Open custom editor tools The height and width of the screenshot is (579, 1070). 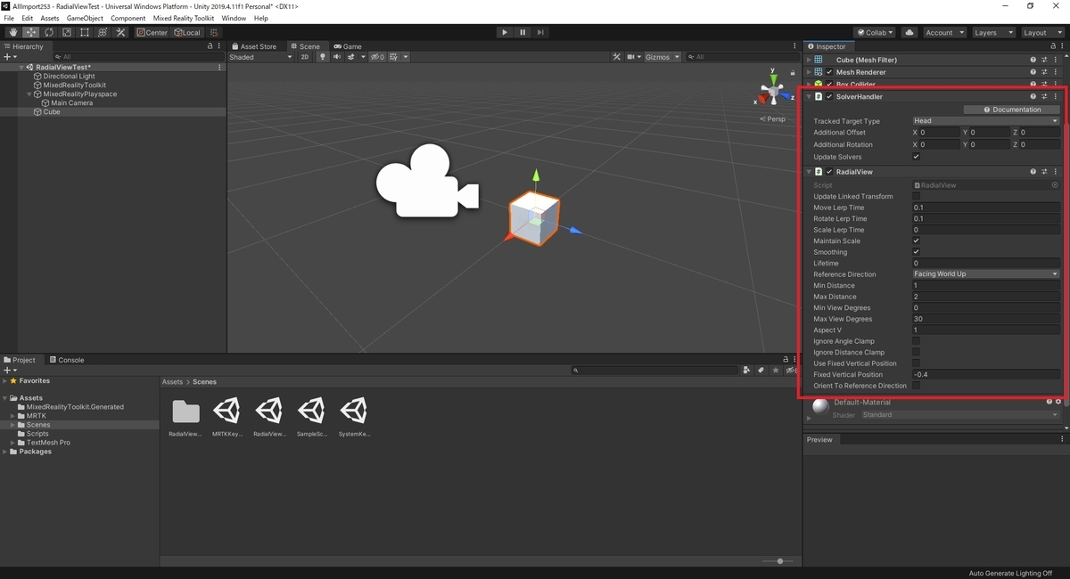120,32
